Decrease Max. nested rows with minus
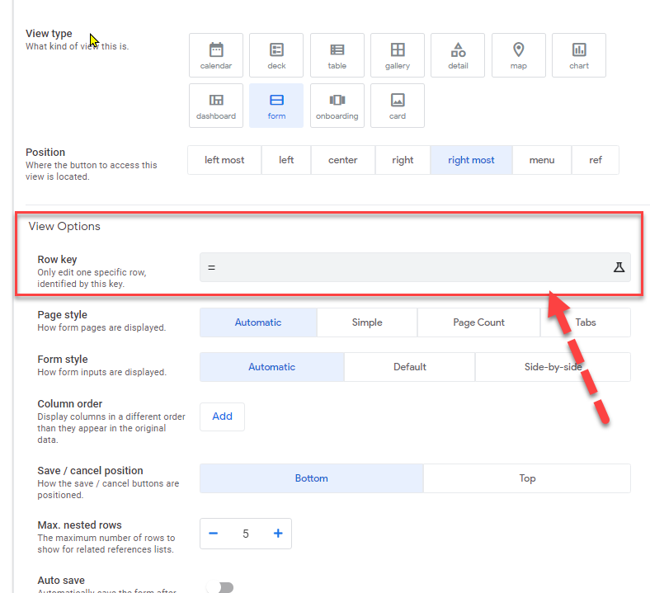Image resolution: width=650 pixels, height=593 pixels. (x=214, y=534)
